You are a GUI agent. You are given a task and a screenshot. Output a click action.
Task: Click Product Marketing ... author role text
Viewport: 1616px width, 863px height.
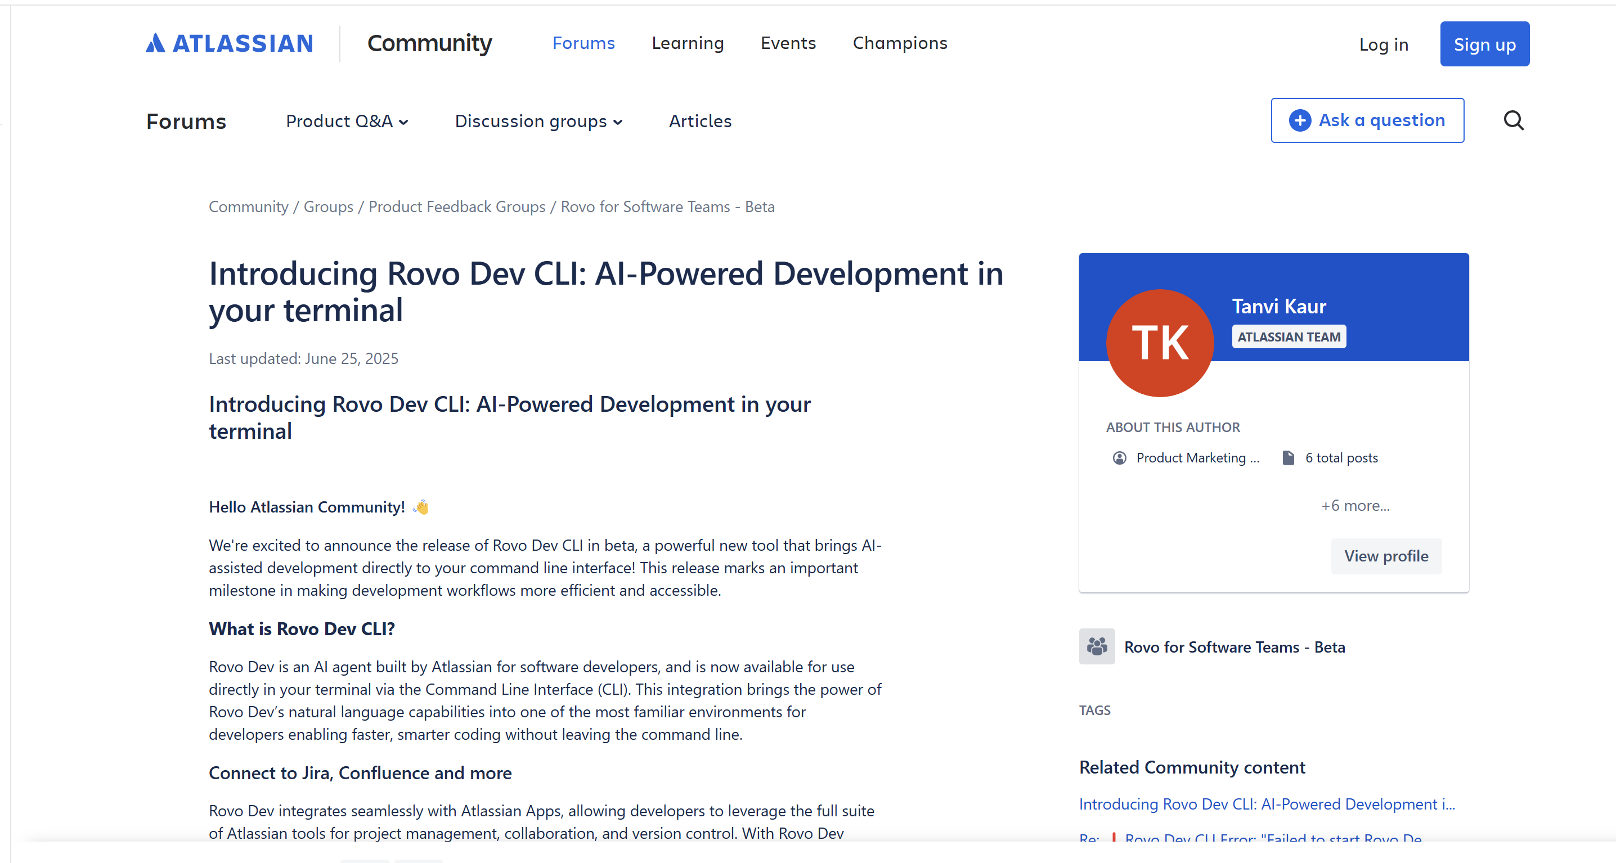point(1197,458)
